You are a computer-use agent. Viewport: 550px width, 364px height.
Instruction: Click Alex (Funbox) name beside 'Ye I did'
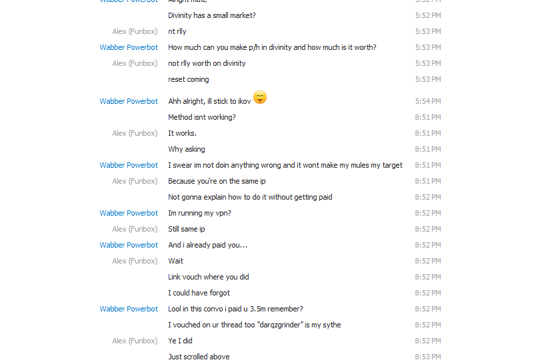coord(135,341)
